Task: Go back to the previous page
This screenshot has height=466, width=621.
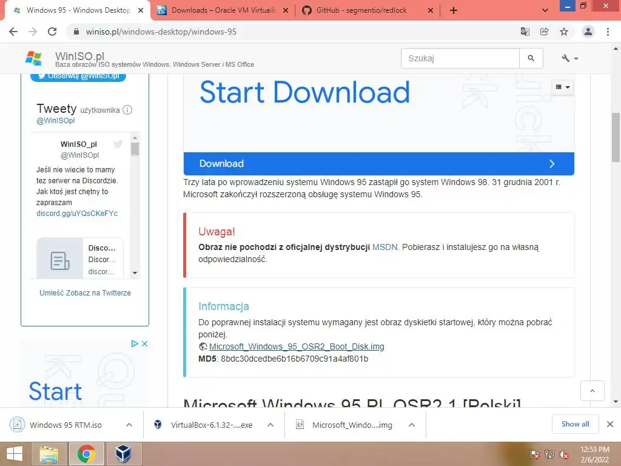Action: [x=13, y=32]
